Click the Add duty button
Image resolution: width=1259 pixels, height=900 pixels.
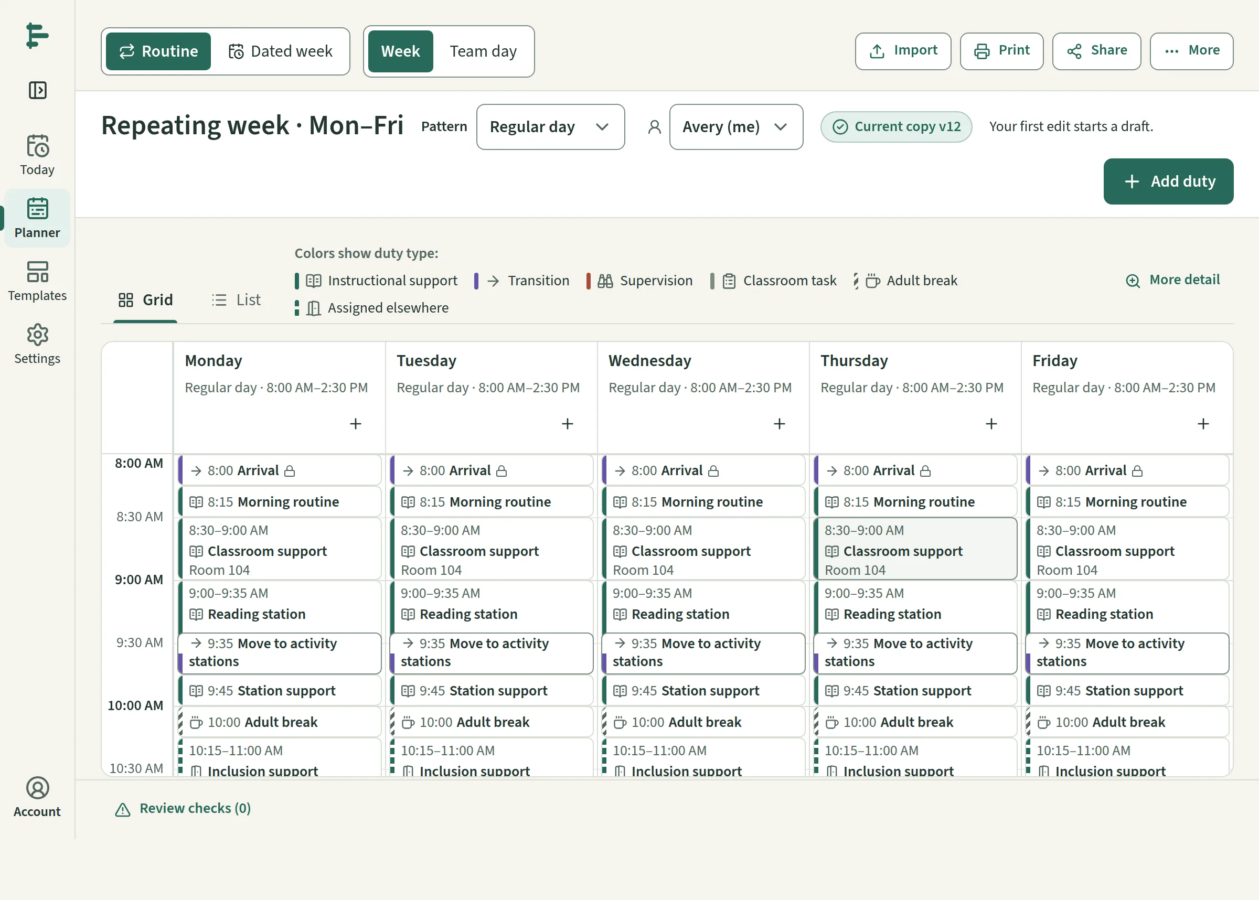(1168, 182)
